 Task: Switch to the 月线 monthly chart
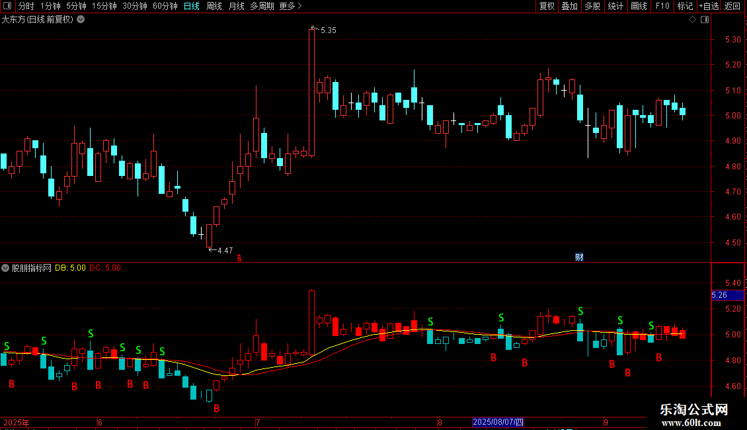(x=236, y=6)
